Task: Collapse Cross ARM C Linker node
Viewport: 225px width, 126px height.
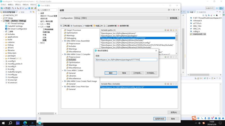Action: pyautogui.click(x=62, y=70)
